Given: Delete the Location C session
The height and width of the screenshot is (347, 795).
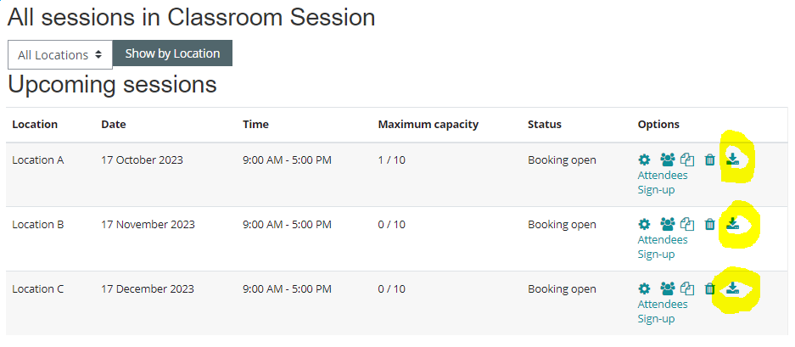Looking at the screenshot, I should tap(710, 289).
